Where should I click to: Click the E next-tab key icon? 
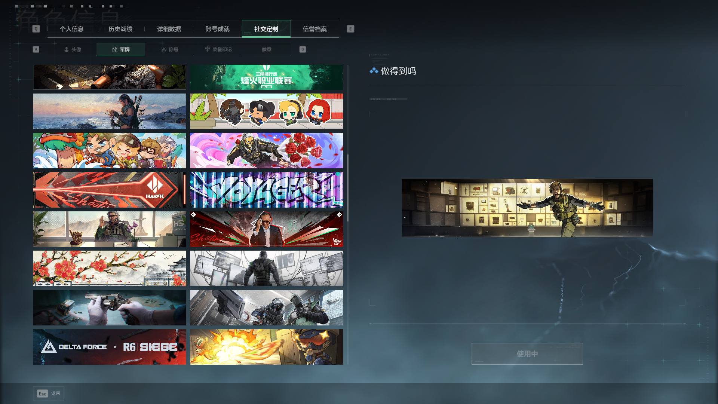pos(350,29)
